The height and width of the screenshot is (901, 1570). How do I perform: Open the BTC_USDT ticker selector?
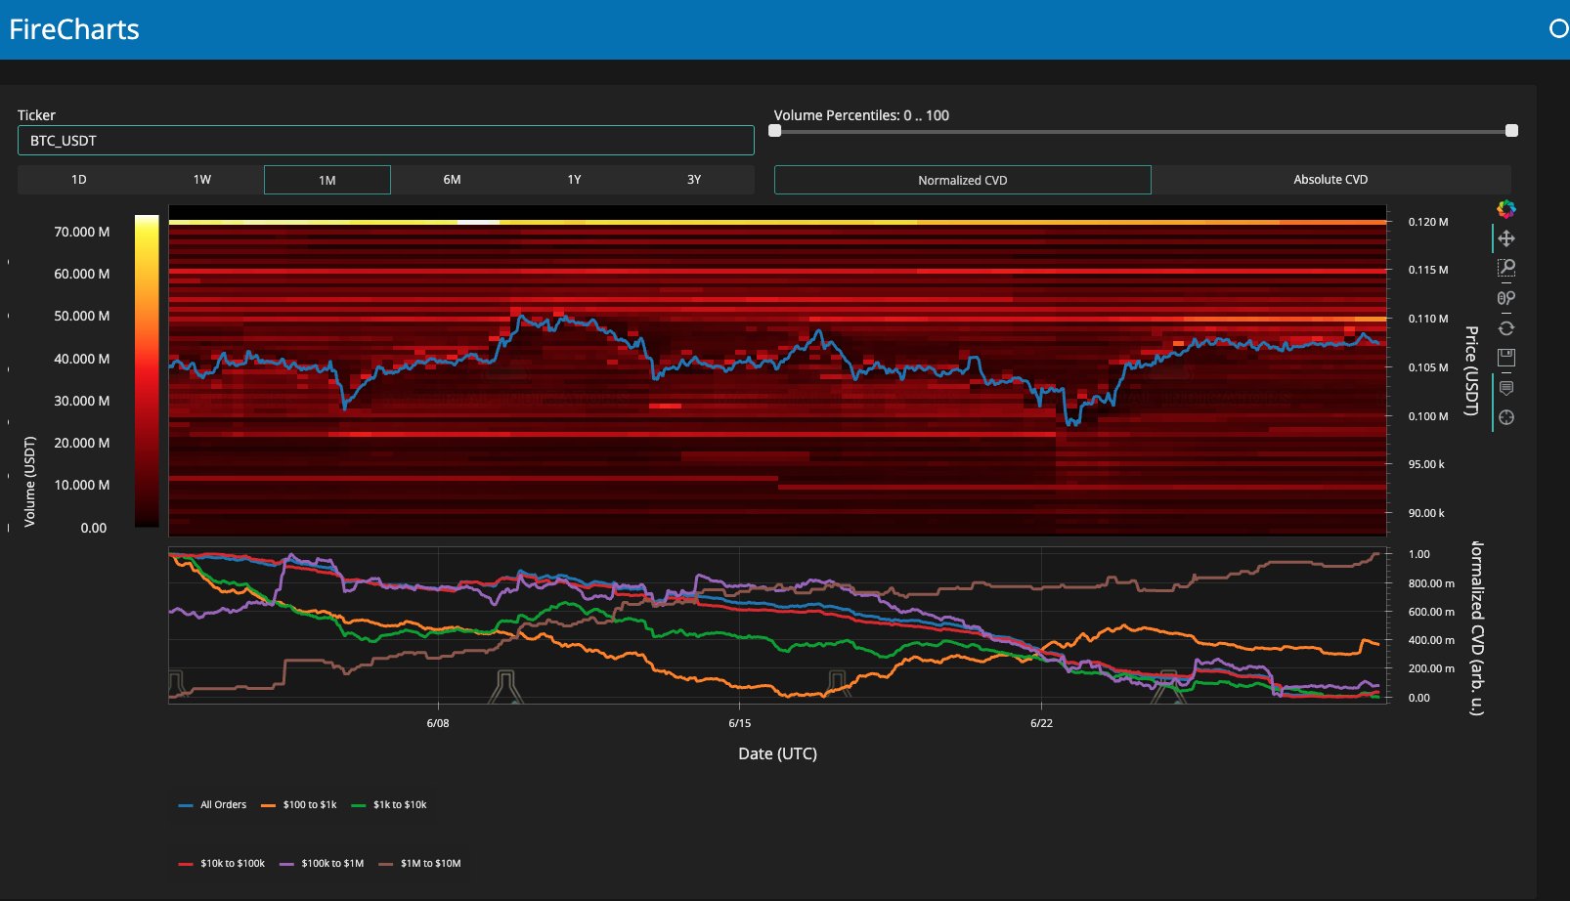pyautogui.click(x=385, y=141)
